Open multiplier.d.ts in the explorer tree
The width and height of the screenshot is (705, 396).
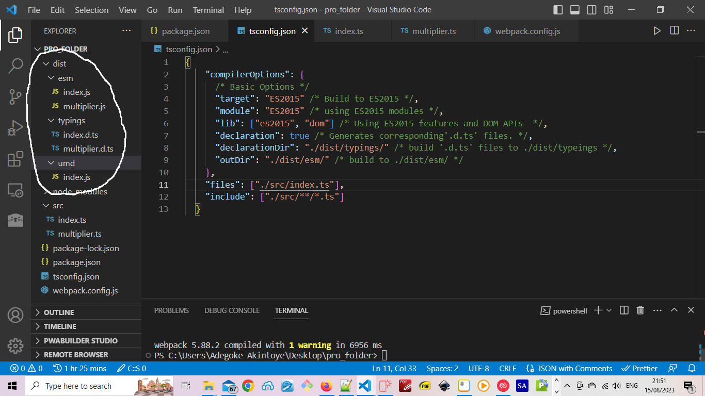click(88, 149)
